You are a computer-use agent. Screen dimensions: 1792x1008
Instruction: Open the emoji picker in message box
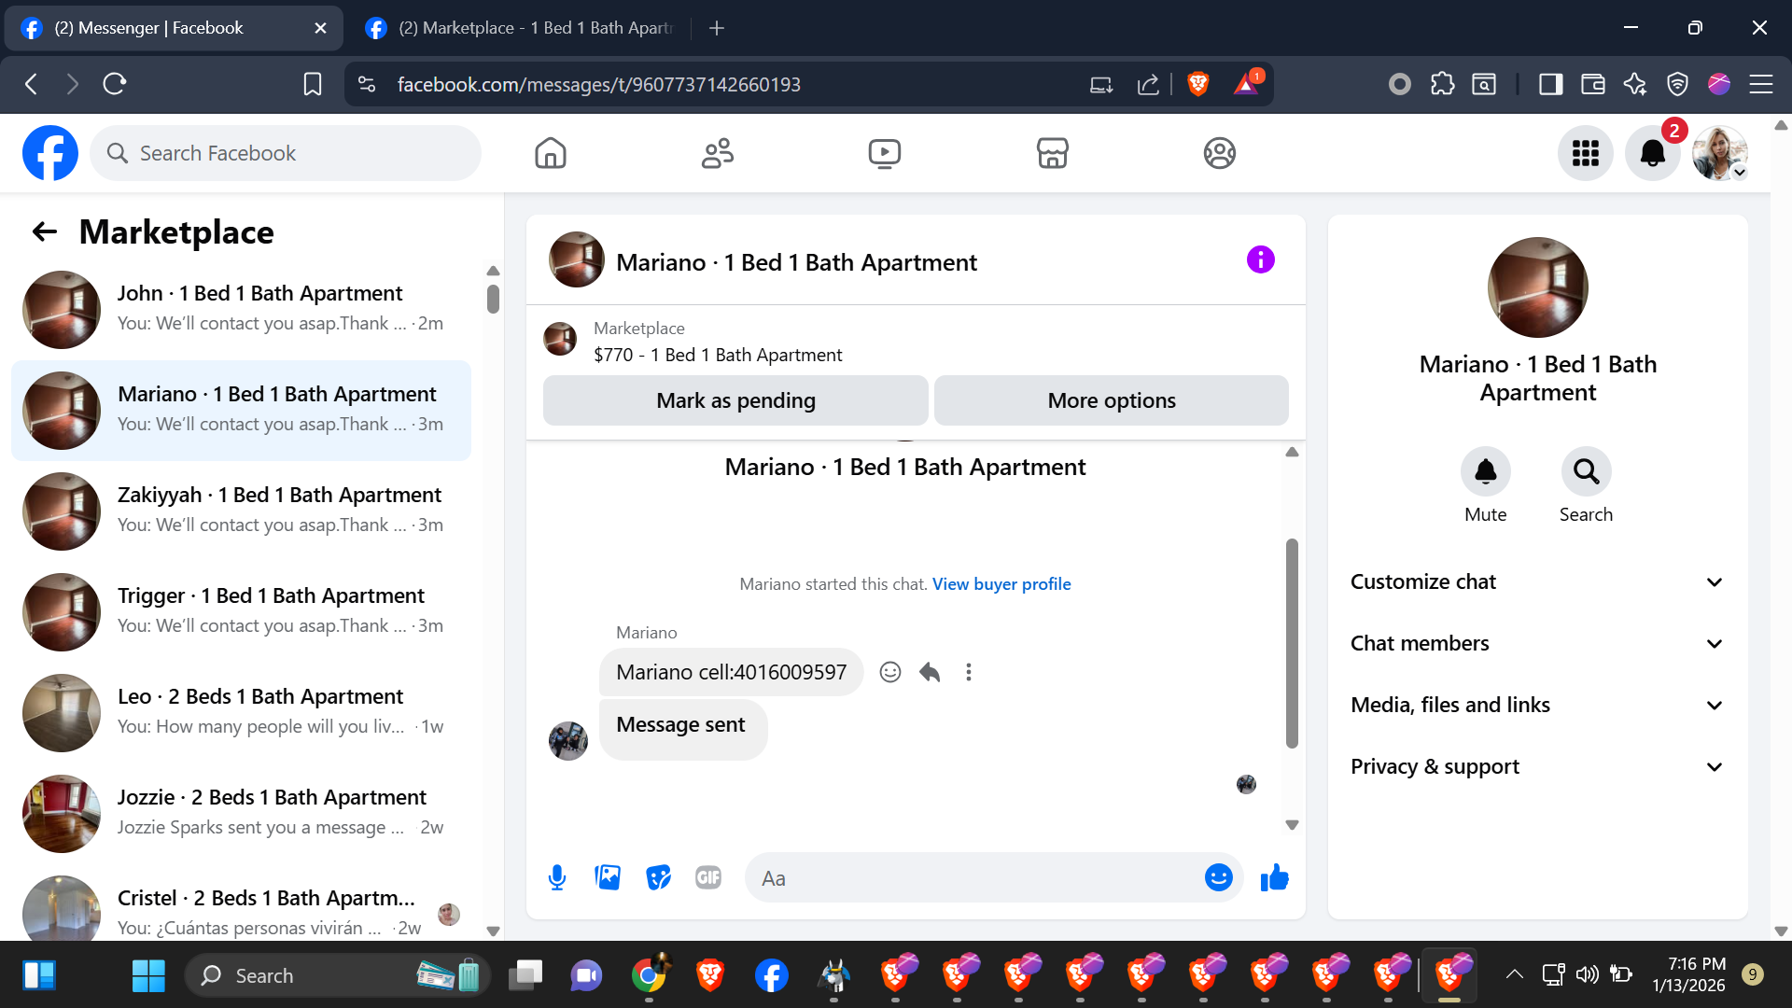pyautogui.click(x=1218, y=877)
